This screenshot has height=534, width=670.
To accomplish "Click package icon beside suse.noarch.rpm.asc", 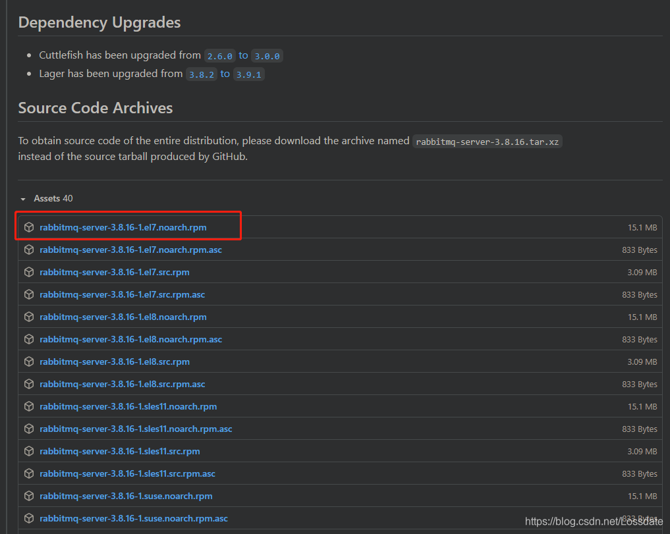I will click(x=29, y=518).
